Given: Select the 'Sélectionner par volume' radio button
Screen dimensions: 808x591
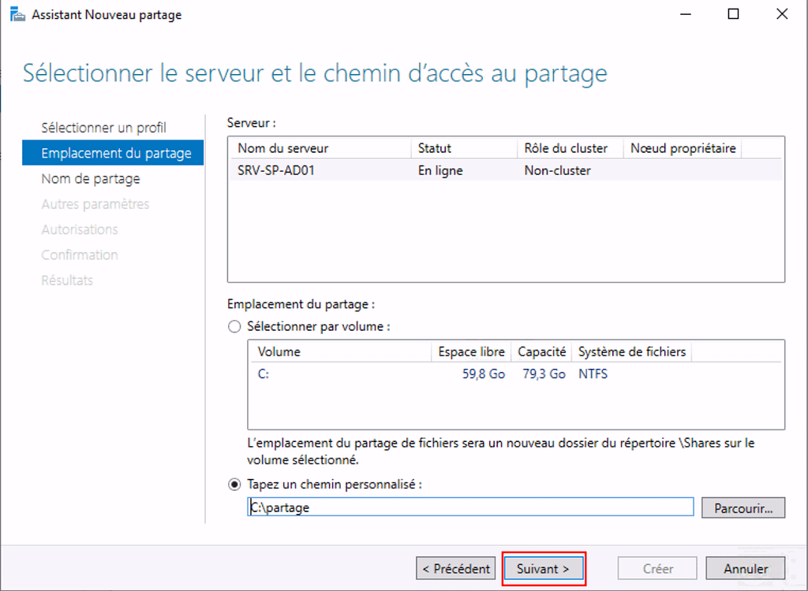Looking at the screenshot, I should click(x=234, y=326).
